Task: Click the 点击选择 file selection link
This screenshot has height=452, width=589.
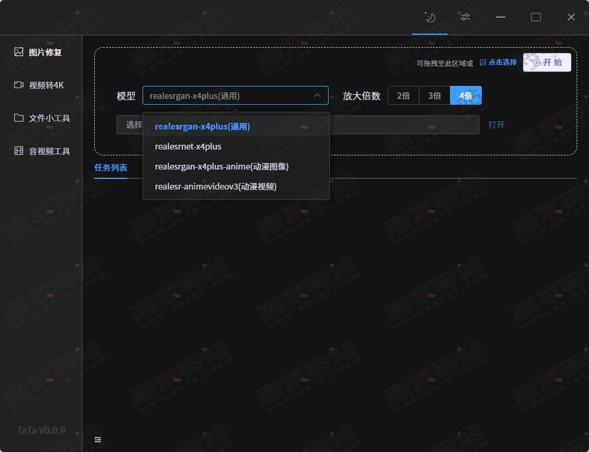Action: [x=498, y=62]
